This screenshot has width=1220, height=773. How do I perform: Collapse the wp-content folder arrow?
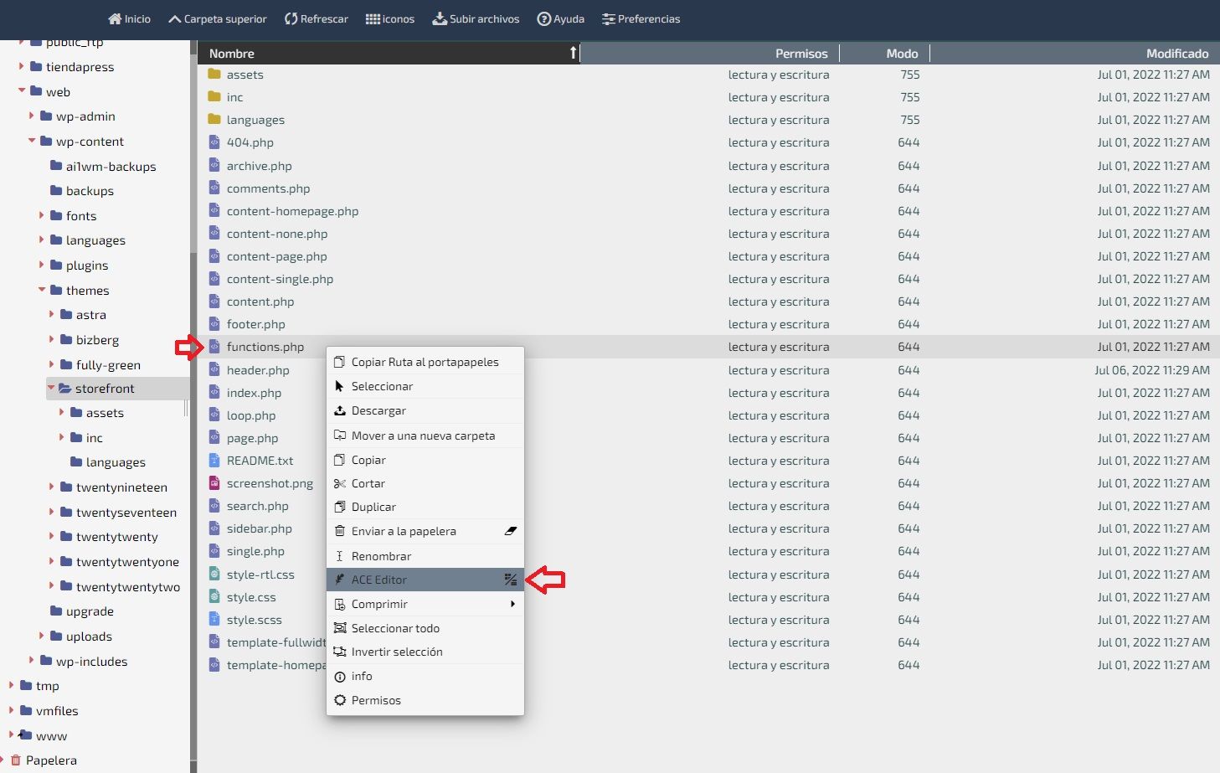[32, 140]
